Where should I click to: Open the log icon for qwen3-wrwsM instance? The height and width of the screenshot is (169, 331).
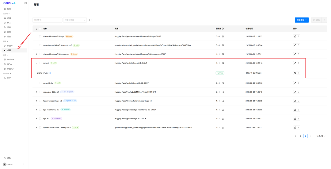tap(295, 73)
